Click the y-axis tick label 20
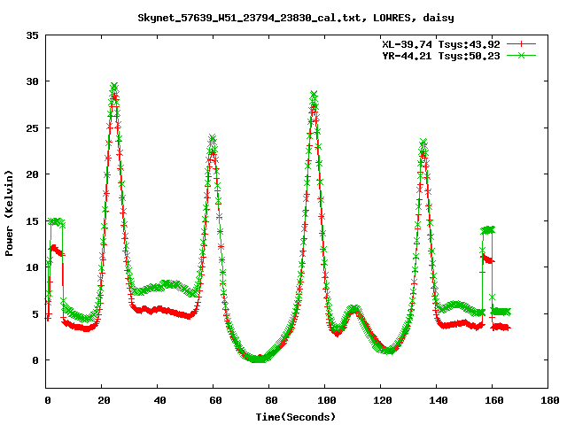 (32, 174)
